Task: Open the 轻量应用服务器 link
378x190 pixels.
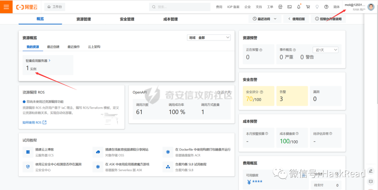Action: click(38, 61)
